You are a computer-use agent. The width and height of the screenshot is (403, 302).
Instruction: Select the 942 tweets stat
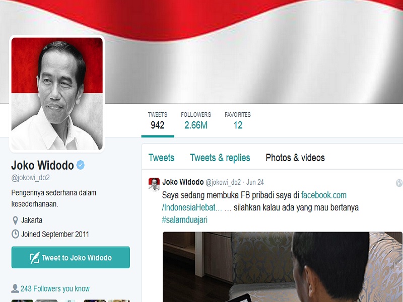(x=158, y=121)
